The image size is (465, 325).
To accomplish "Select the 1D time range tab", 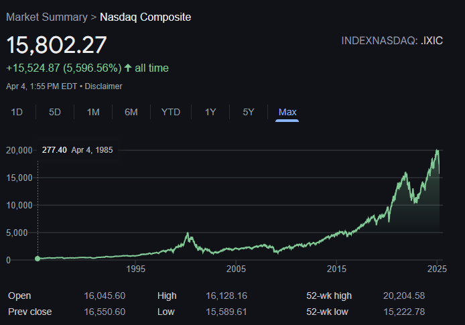I will coord(17,112).
